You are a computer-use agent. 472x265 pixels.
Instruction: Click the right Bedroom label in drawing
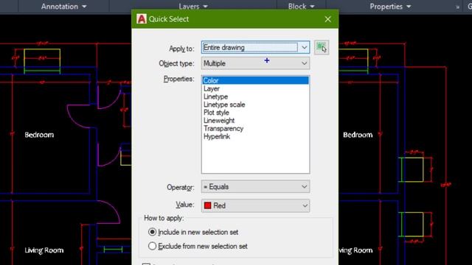[358, 135]
